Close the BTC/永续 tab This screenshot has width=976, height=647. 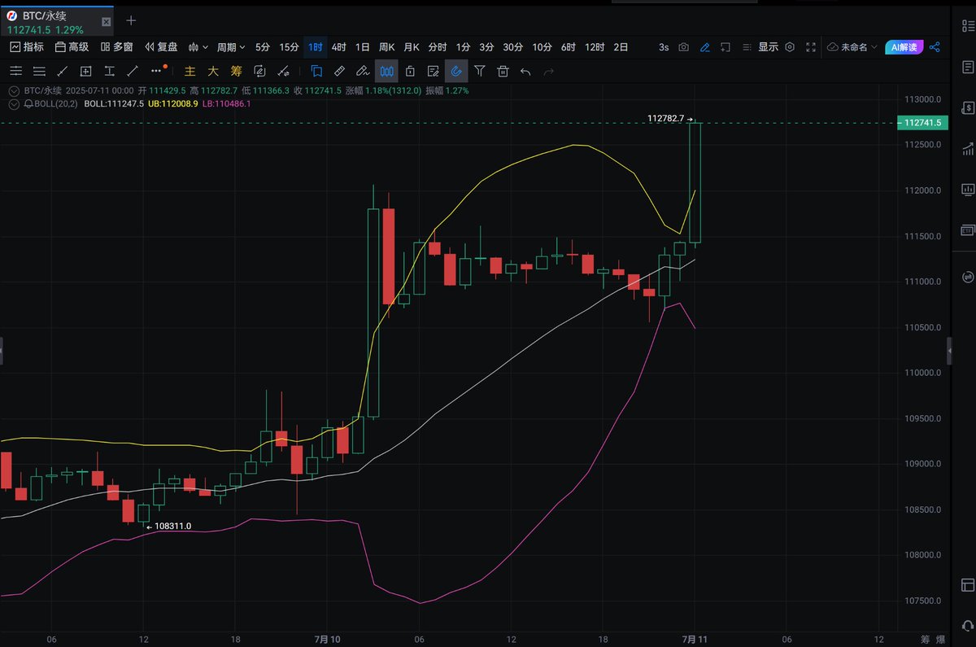click(106, 21)
